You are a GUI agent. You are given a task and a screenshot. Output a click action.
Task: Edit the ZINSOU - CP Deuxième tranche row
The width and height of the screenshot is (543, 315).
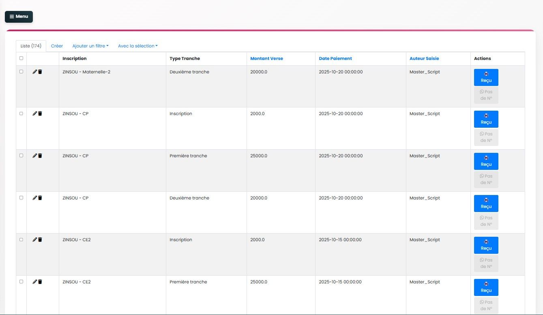tap(34, 198)
